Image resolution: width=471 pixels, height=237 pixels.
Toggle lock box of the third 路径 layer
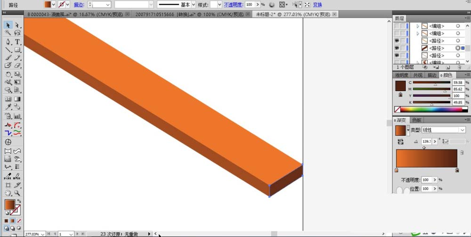[x=403, y=55]
